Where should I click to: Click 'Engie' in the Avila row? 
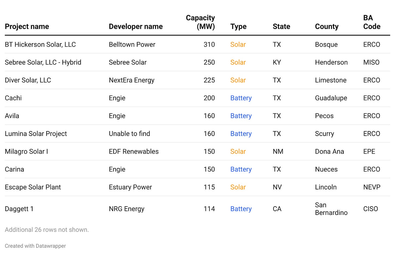[x=117, y=116]
